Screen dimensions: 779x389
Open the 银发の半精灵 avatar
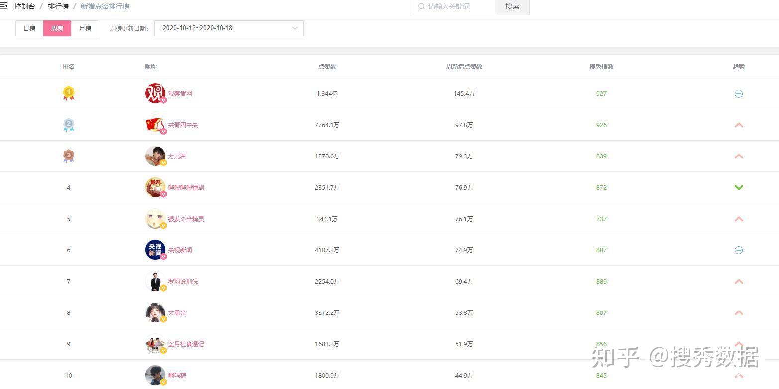(x=155, y=219)
